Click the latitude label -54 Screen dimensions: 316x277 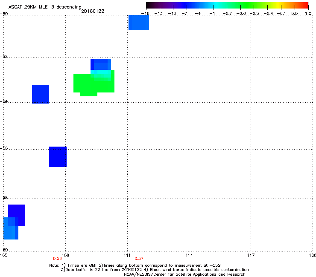(4, 101)
